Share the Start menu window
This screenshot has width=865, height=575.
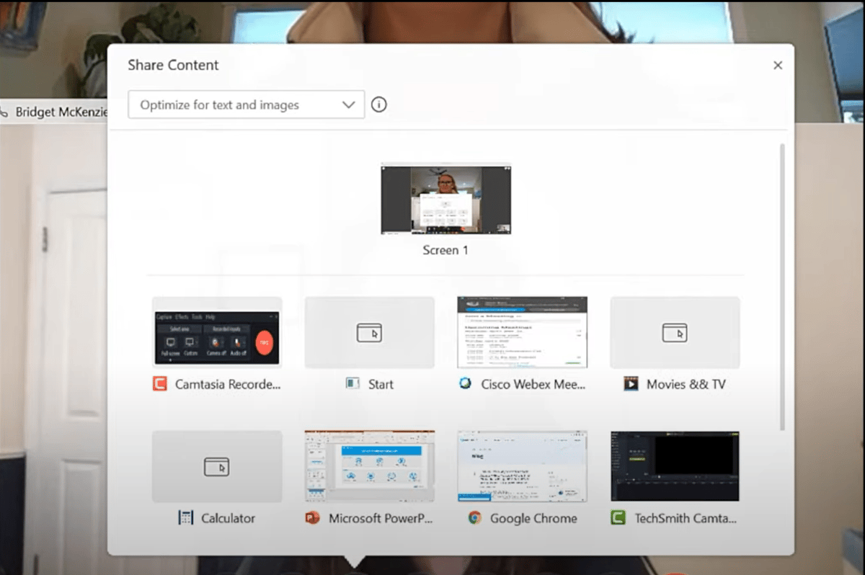[x=369, y=332]
